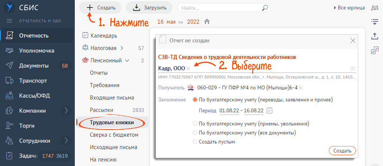Viewport: 383px width, 166px height.
Task: Click the Торги auction icon
Action: pos(9,126)
